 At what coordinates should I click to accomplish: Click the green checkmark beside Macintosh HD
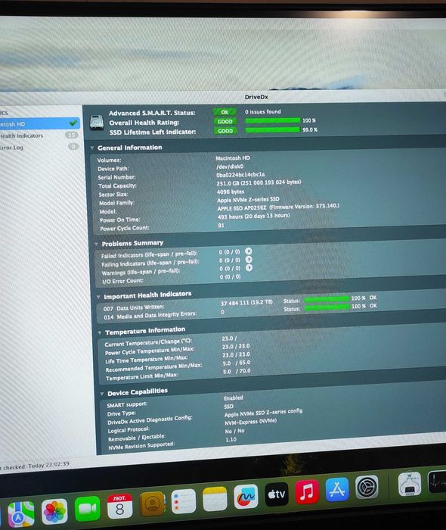pyautogui.click(x=73, y=123)
